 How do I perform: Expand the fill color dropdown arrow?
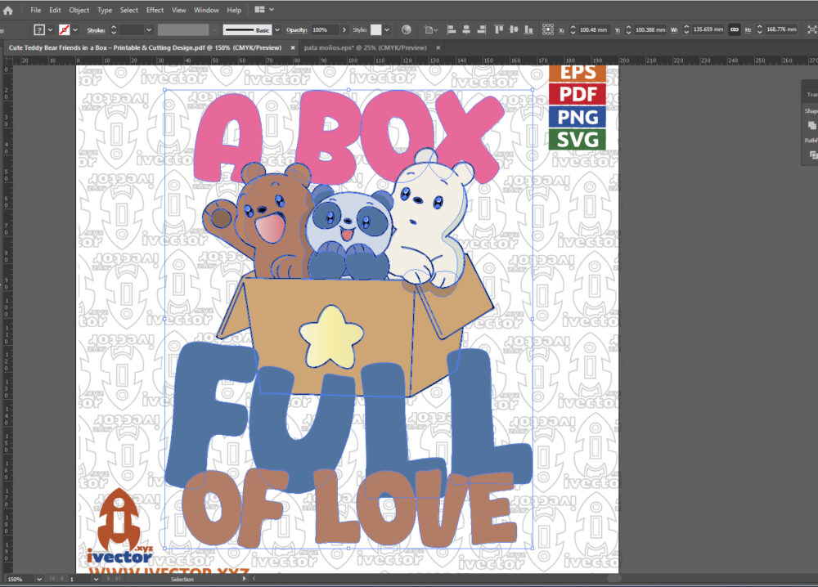50,30
